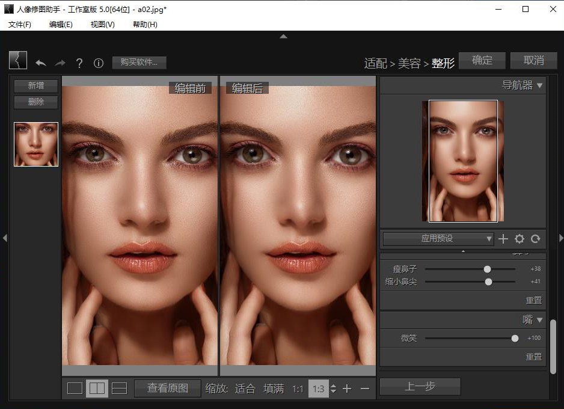564x409 pixels.
Task: Open the 视图(V) menu
Action: (102, 24)
